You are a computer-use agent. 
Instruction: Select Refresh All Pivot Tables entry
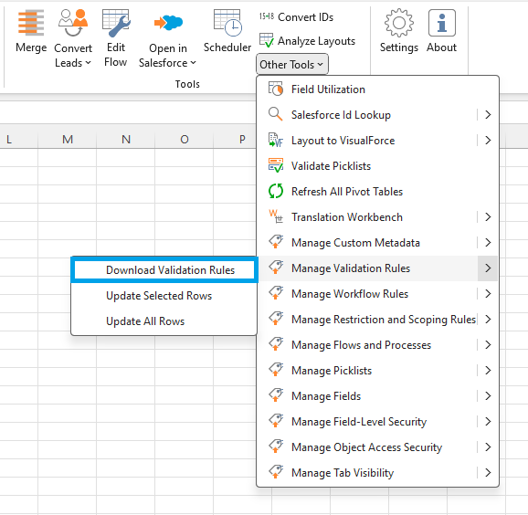(377, 191)
